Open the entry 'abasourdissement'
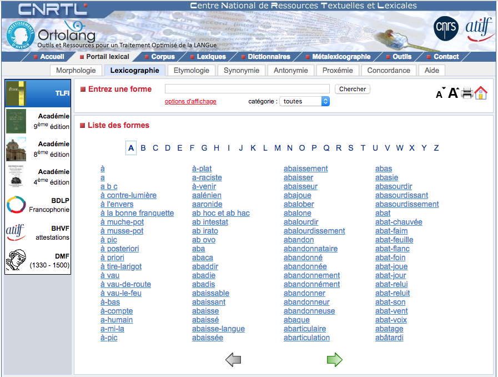This screenshot has width=498, height=377. point(407,204)
